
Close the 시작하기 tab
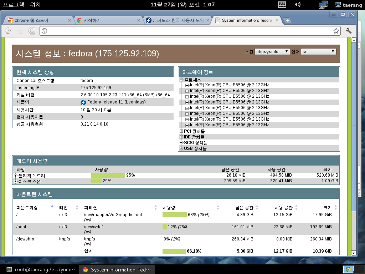(139, 20)
